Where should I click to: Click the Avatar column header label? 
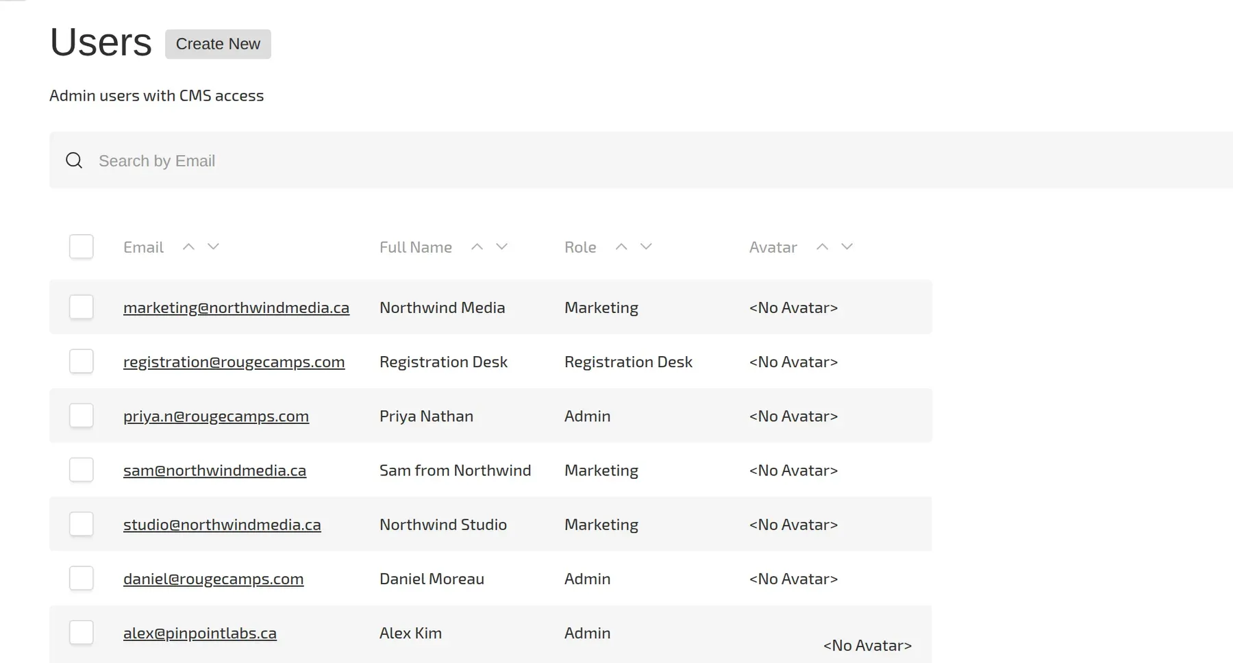[773, 247]
